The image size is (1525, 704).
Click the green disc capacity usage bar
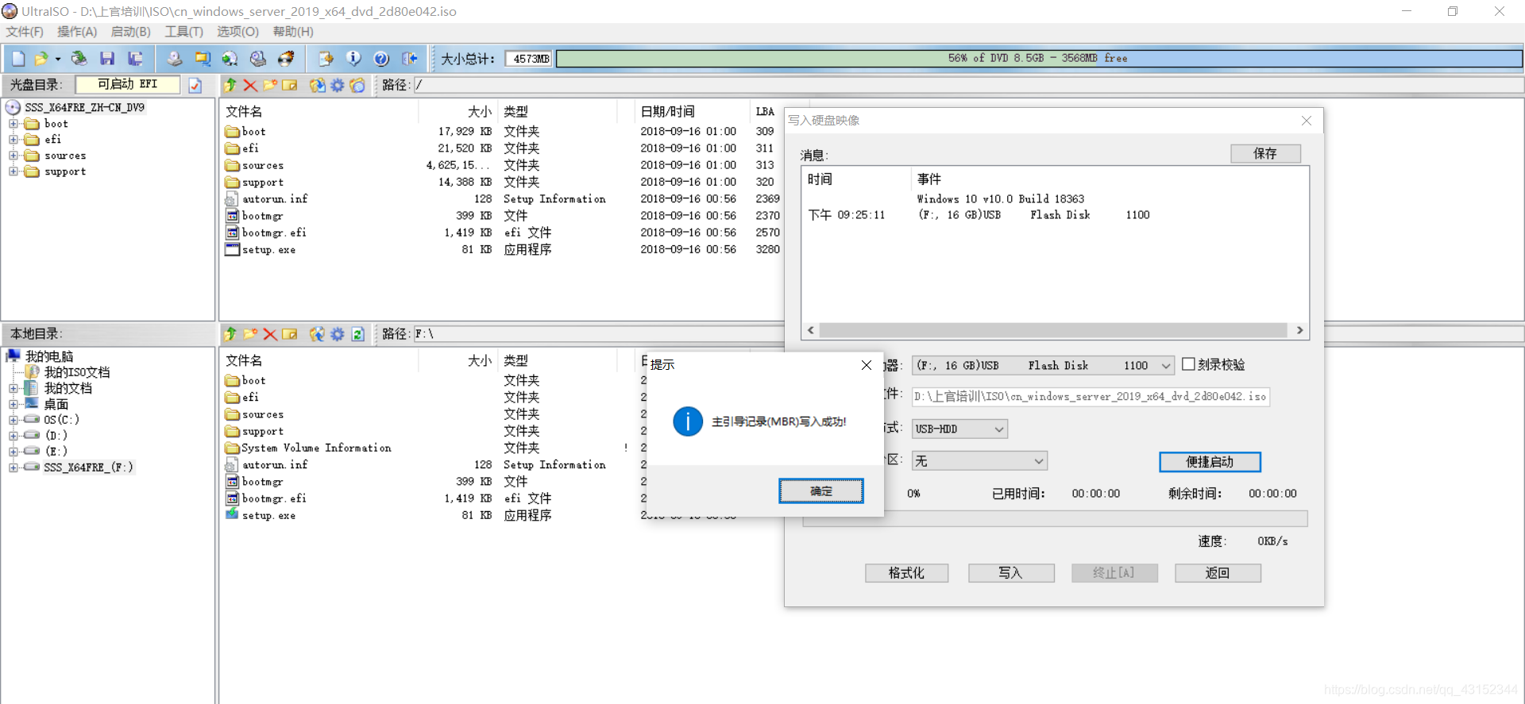pos(1039,59)
